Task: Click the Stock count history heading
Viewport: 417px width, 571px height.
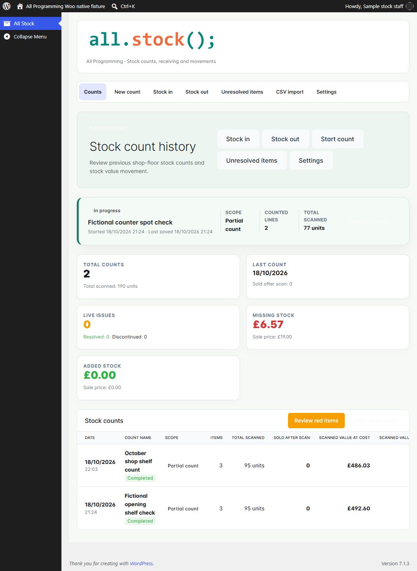Action: (143, 147)
